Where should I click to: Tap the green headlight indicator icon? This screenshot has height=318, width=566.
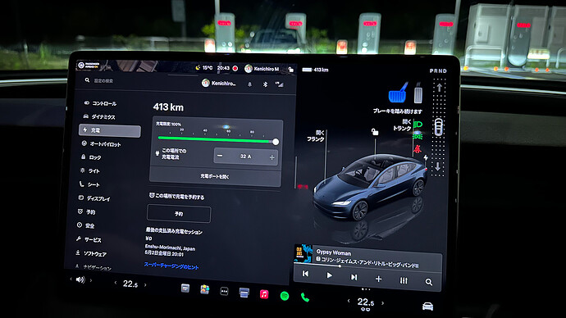418,125
